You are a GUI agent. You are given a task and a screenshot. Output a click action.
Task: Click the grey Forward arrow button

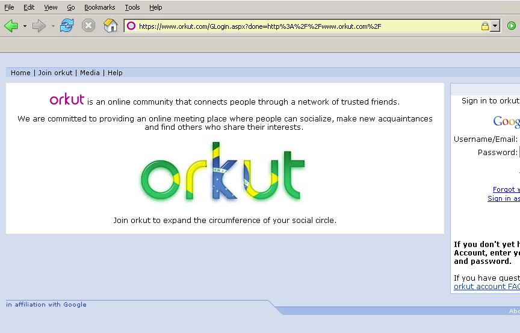[x=39, y=26]
